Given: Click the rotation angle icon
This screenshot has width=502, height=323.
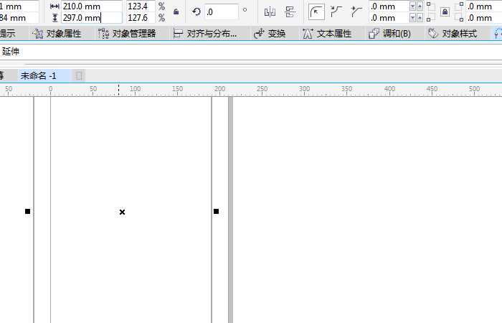Looking at the screenshot, I should (x=196, y=11).
